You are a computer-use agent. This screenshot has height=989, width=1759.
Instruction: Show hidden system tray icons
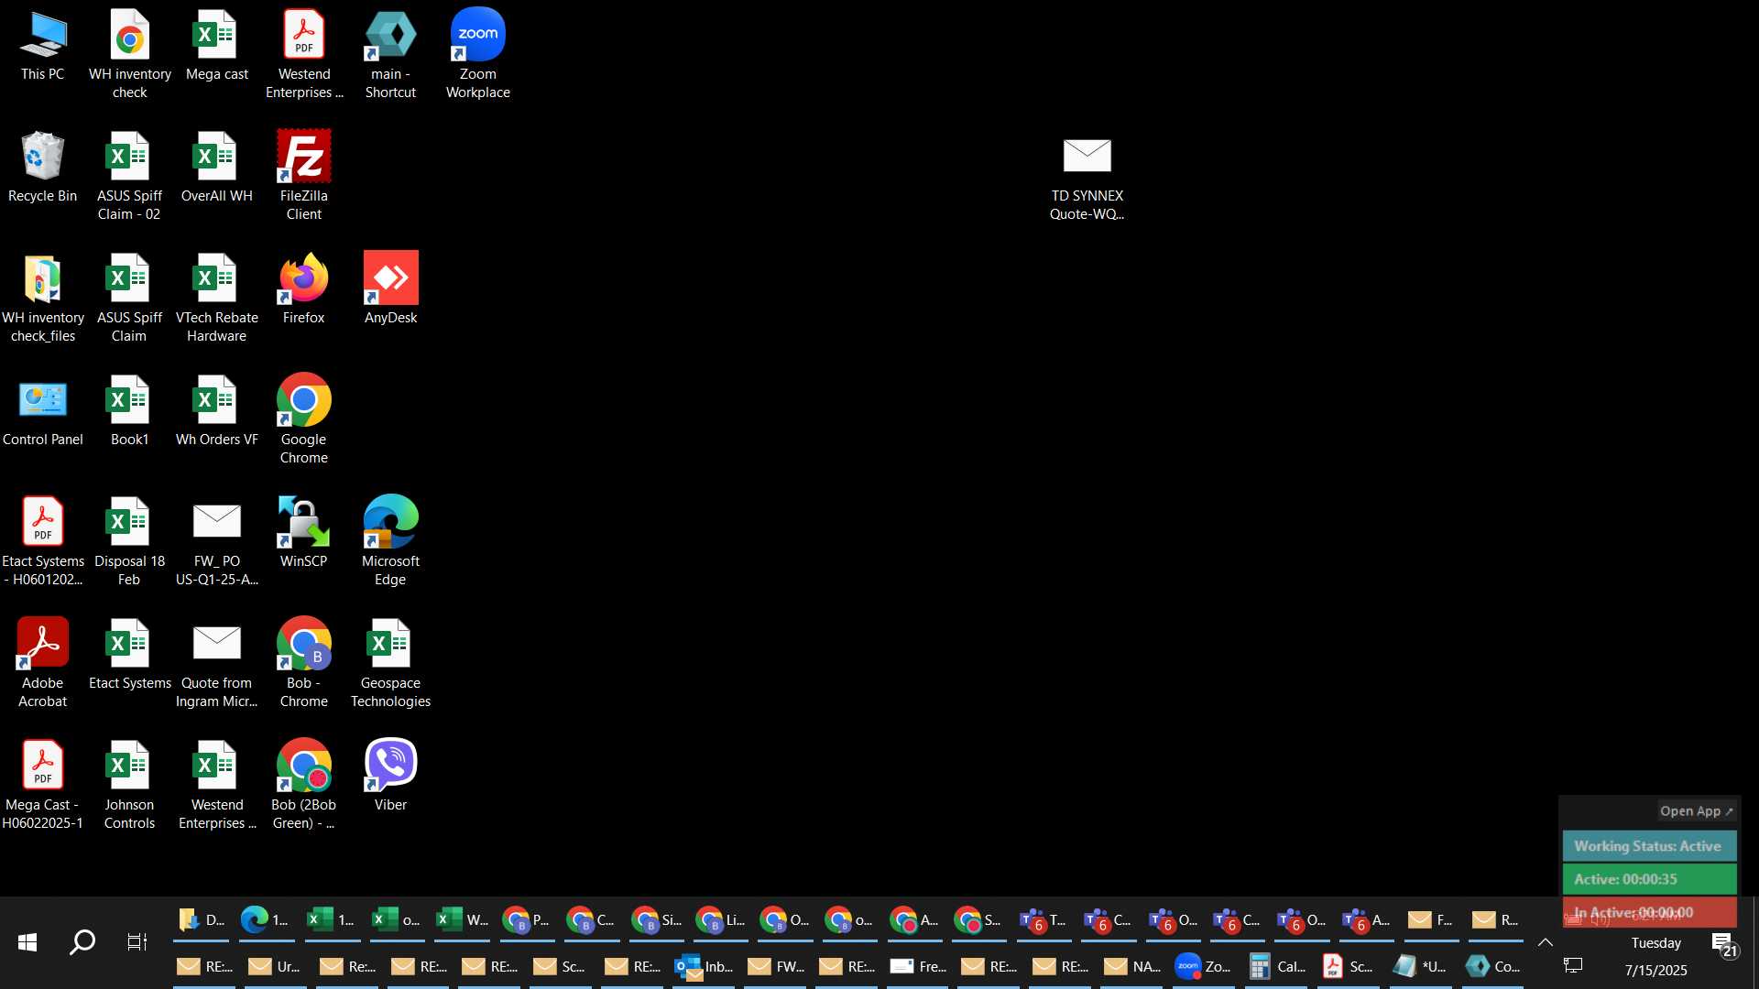coord(1546,942)
